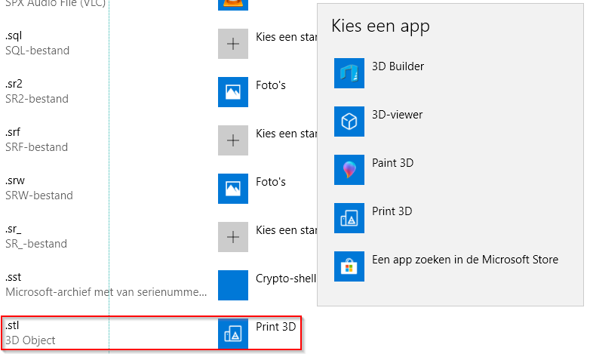Click Foto's label for .sr2
The height and width of the screenshot is (354, 590).
pos(271,85)
